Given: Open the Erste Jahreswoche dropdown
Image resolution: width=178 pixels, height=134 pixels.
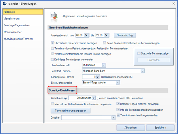Looking at the screenshot, I should pos(118,83).
